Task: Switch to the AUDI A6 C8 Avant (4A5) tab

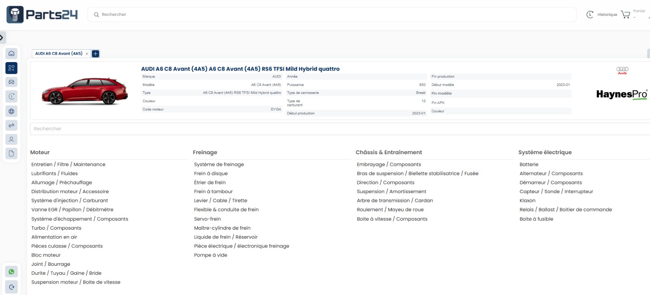Action: click(x=59, y=54)
